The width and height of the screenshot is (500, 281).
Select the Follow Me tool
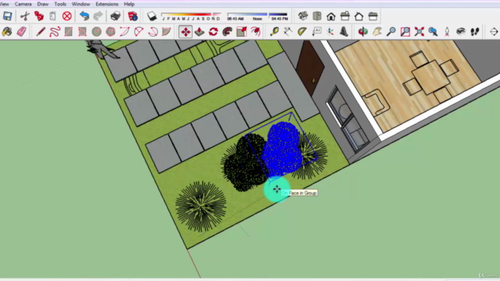[x=227, y=32]
